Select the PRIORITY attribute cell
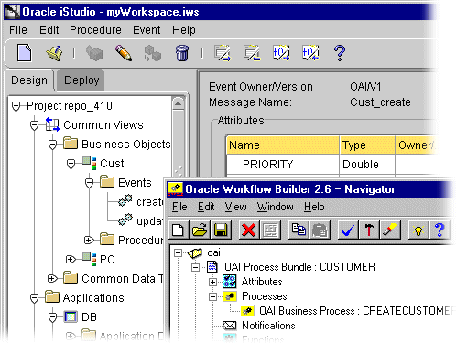456x343 pixels. [283, 165]
